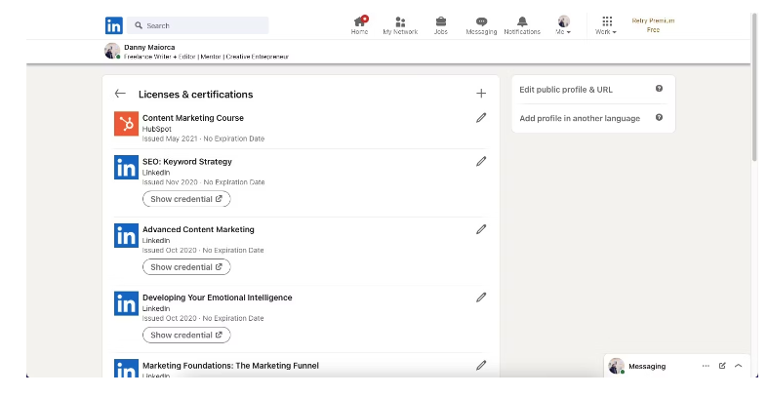Screen dimensions: 768x397
Task: Click the Content Marketing Course title
Action: click(193, 118)
